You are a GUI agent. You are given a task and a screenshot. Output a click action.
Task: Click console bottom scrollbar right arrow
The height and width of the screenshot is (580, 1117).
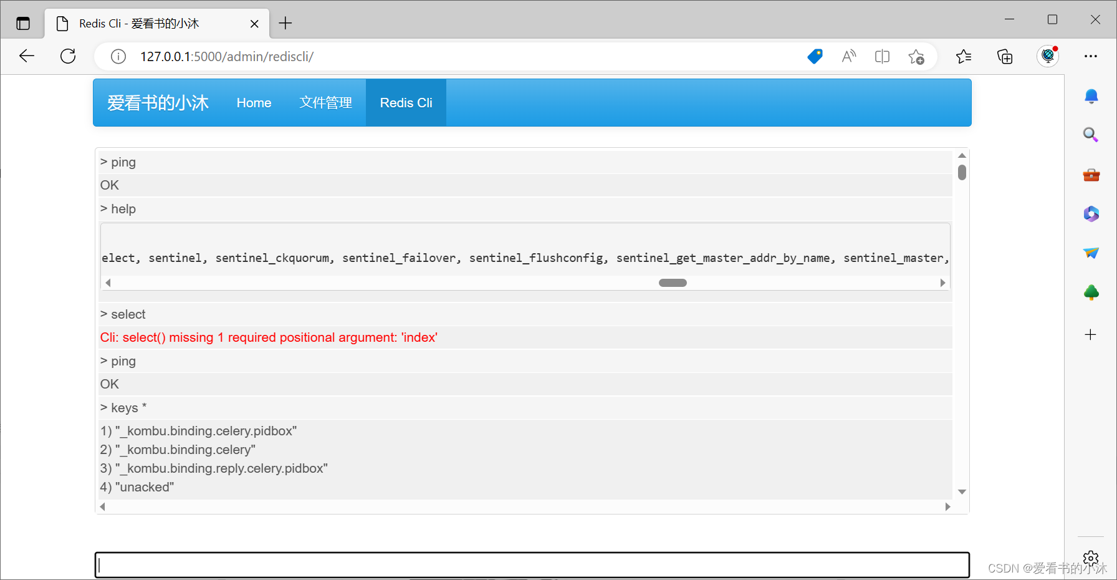point(947,506)
